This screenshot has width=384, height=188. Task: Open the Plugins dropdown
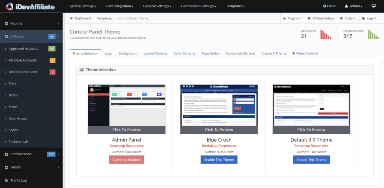pos(292,18)
